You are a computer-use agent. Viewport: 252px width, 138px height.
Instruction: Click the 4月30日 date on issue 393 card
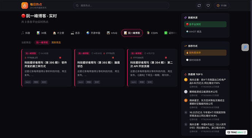click(96, 53)
